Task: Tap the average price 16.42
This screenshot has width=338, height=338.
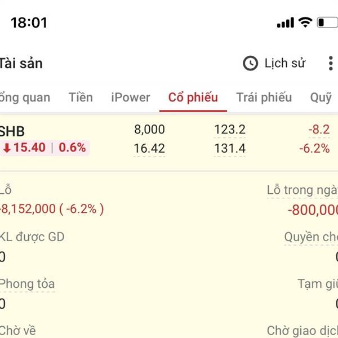Action: (149, 148)
